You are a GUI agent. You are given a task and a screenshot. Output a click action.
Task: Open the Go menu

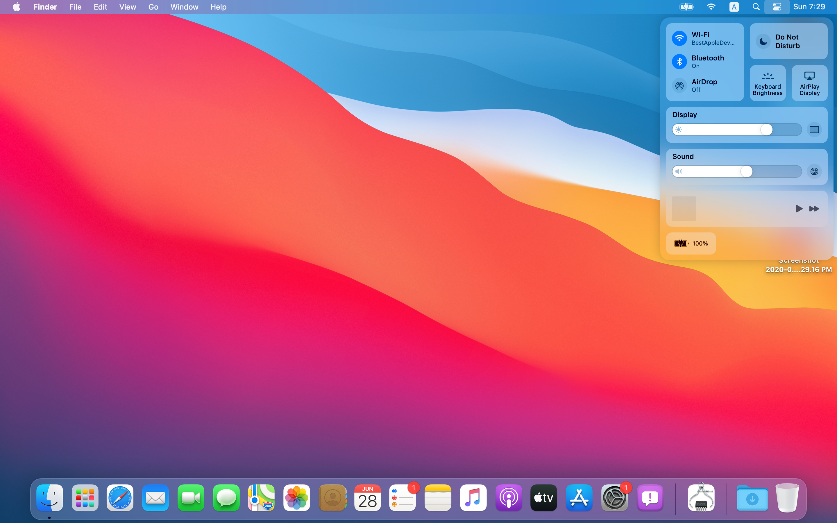(153, 7)
